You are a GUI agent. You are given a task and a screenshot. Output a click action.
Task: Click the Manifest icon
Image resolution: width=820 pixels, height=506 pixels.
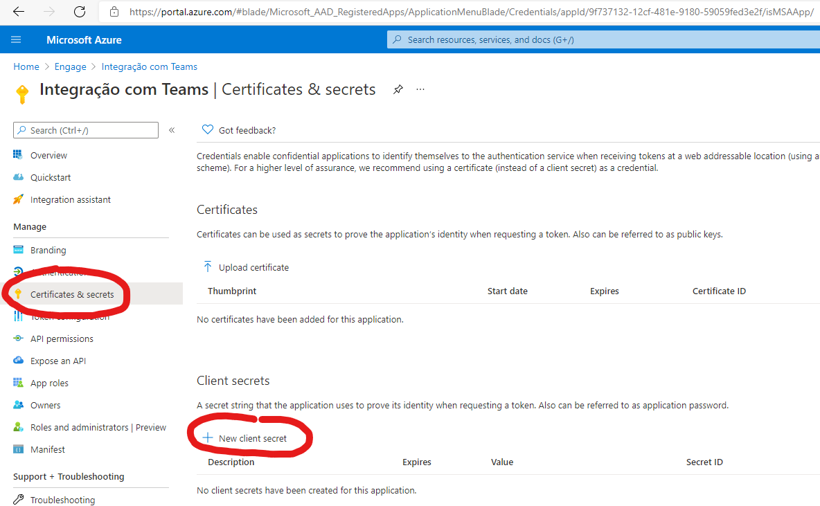point(18,449)
